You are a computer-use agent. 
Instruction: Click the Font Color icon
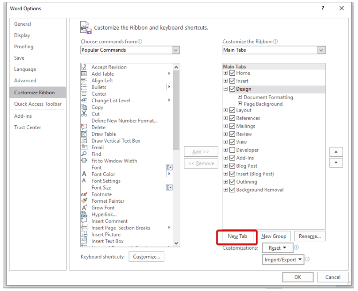tap(84, 174)
